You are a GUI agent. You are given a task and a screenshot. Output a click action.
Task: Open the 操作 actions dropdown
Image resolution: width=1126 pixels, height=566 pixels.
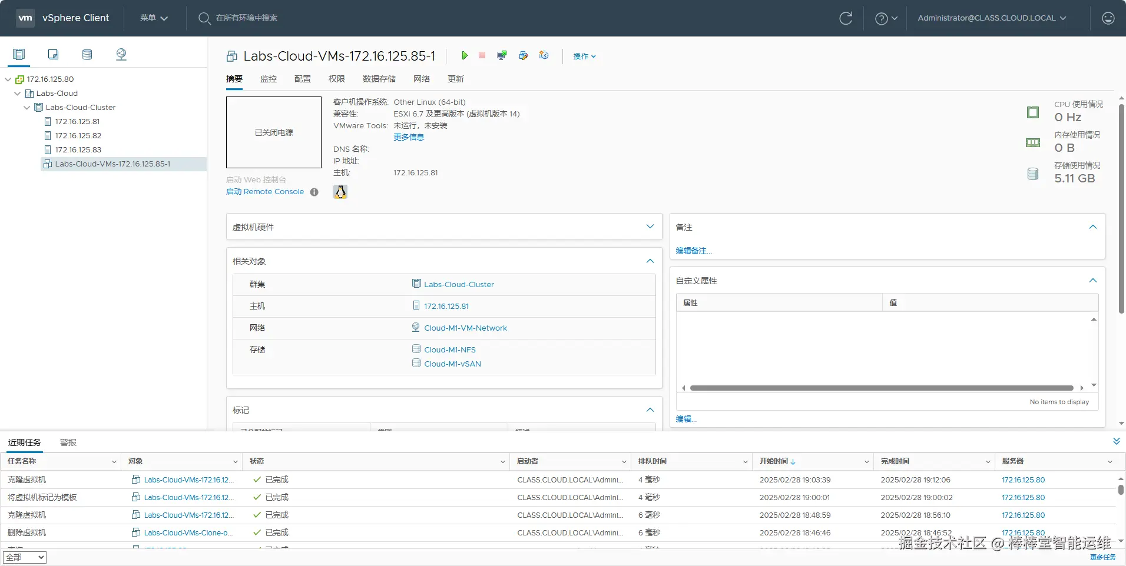point(584,56)
